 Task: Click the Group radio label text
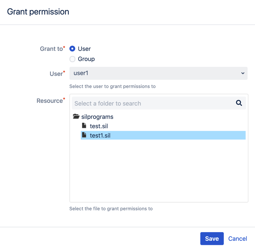click(x=86, y=59)
